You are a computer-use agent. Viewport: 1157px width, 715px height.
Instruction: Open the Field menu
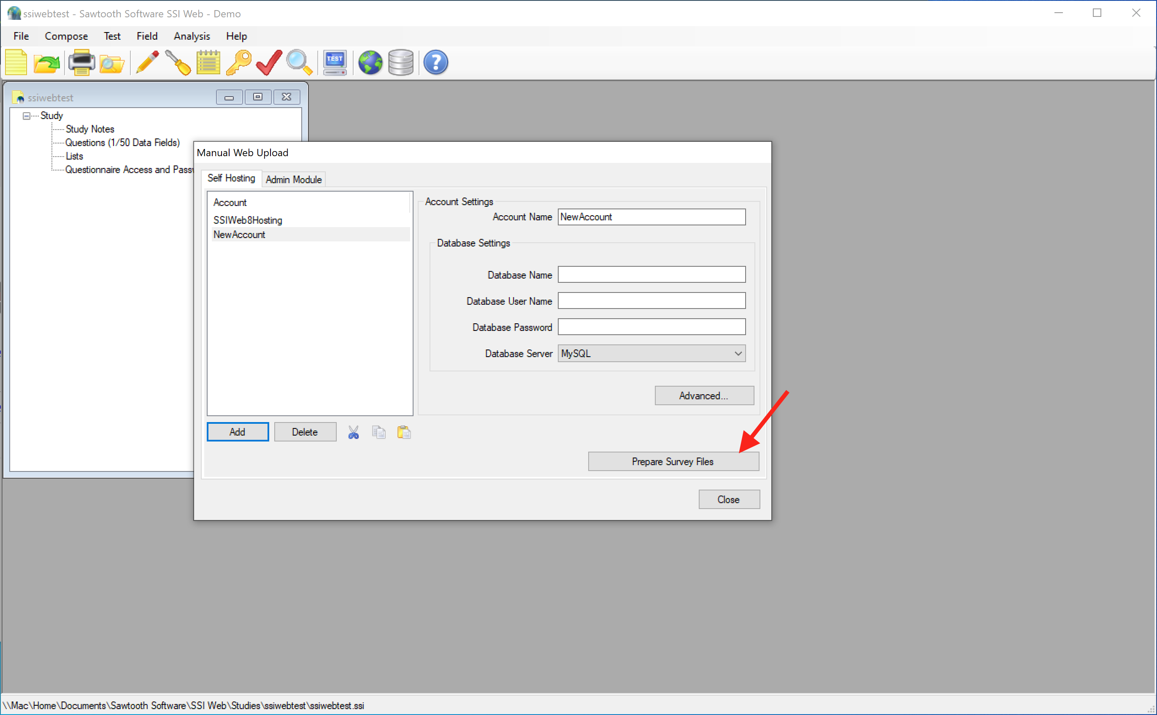147,35
